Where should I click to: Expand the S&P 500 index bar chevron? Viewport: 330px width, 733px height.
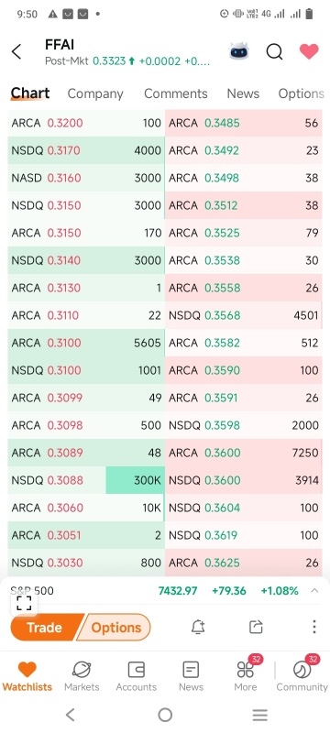[x=314, y=590]
